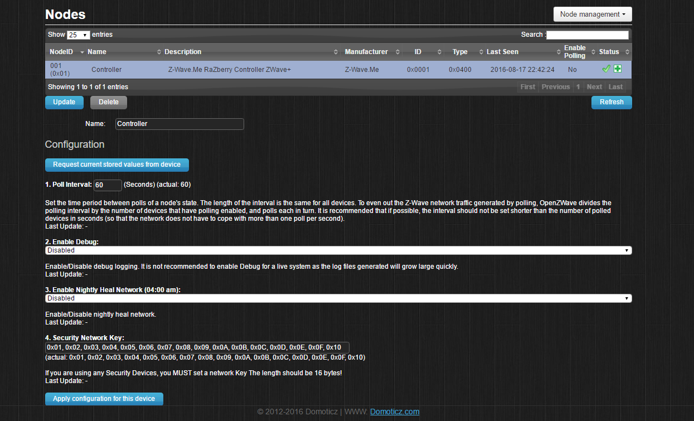This screenshot has height=421, width=694.
Task: Sort nodes by Description column
Action: point(183,52)
